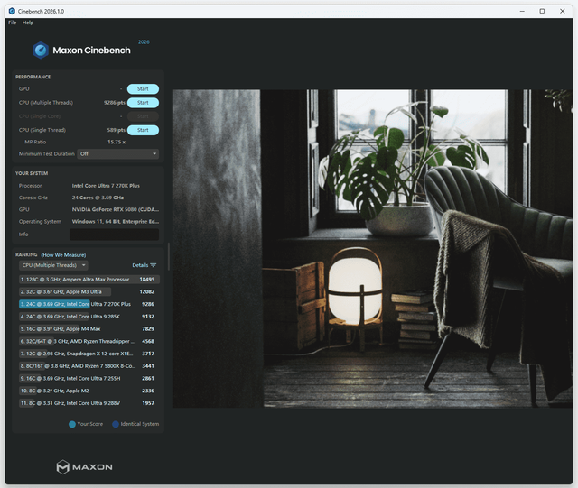Image resolution: width=578 pixels, height=488 pixels.
Task: Click the Cinebench title bar app icon
Action: coord(12,11)
